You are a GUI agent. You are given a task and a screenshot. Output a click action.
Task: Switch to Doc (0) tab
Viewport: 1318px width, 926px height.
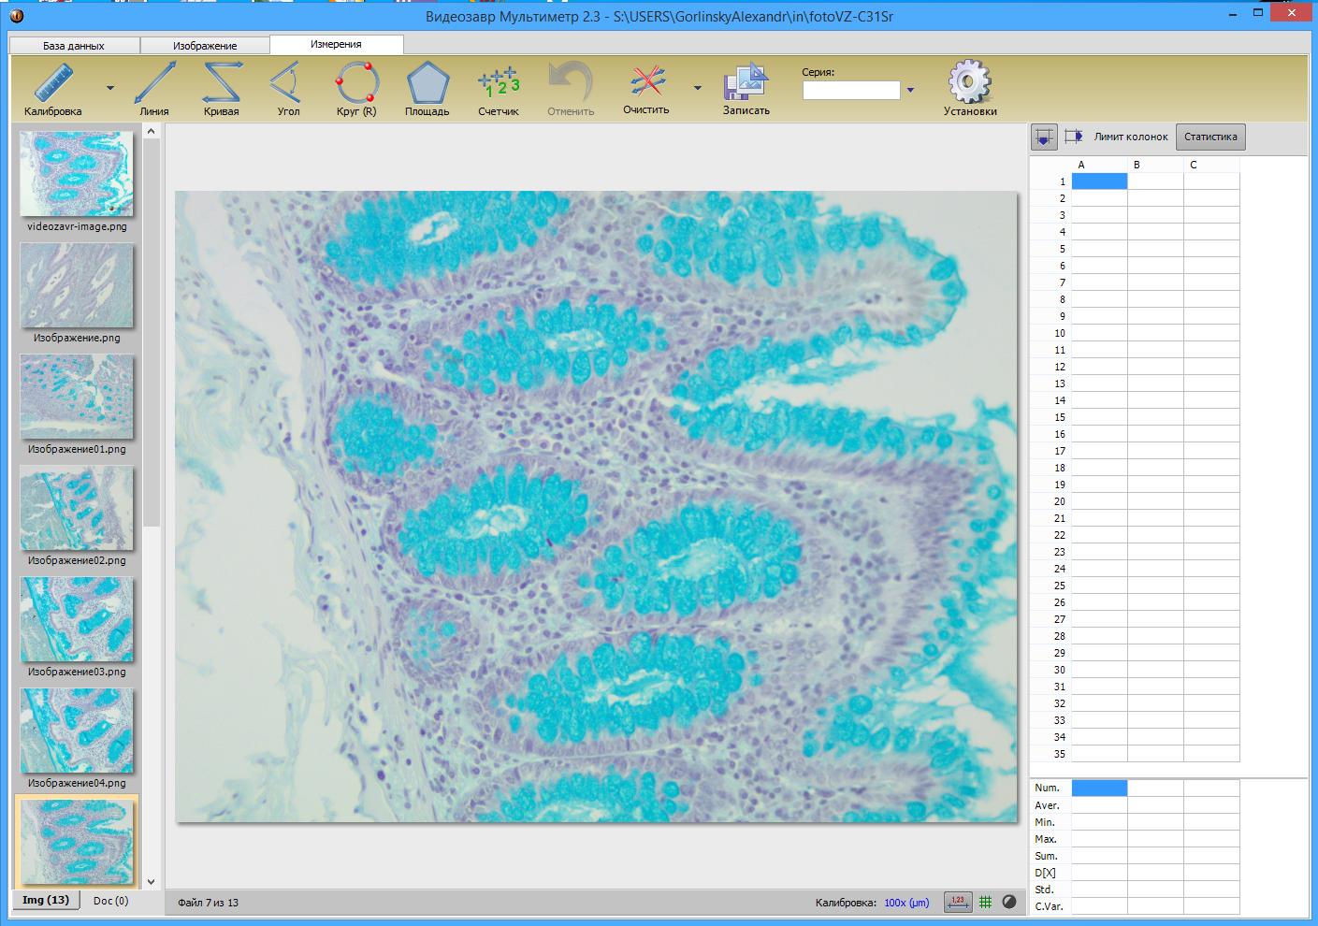pos(110,901)
